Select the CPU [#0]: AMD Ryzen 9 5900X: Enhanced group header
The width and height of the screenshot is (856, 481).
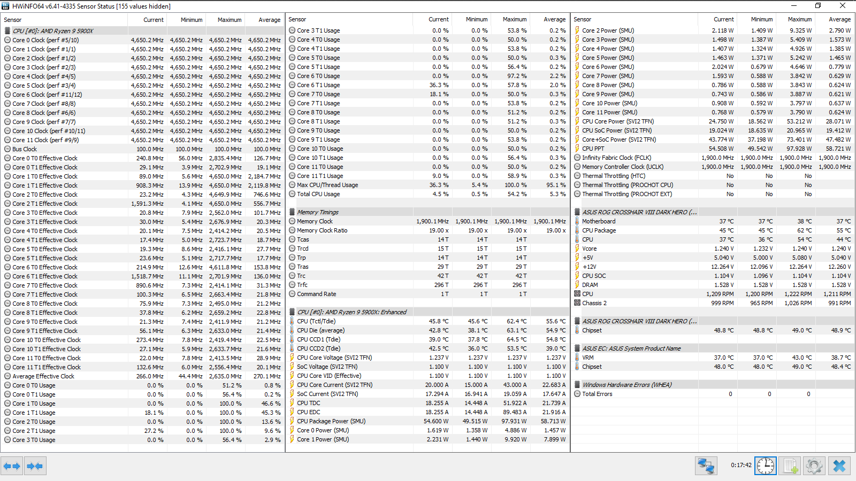[427, 312]
